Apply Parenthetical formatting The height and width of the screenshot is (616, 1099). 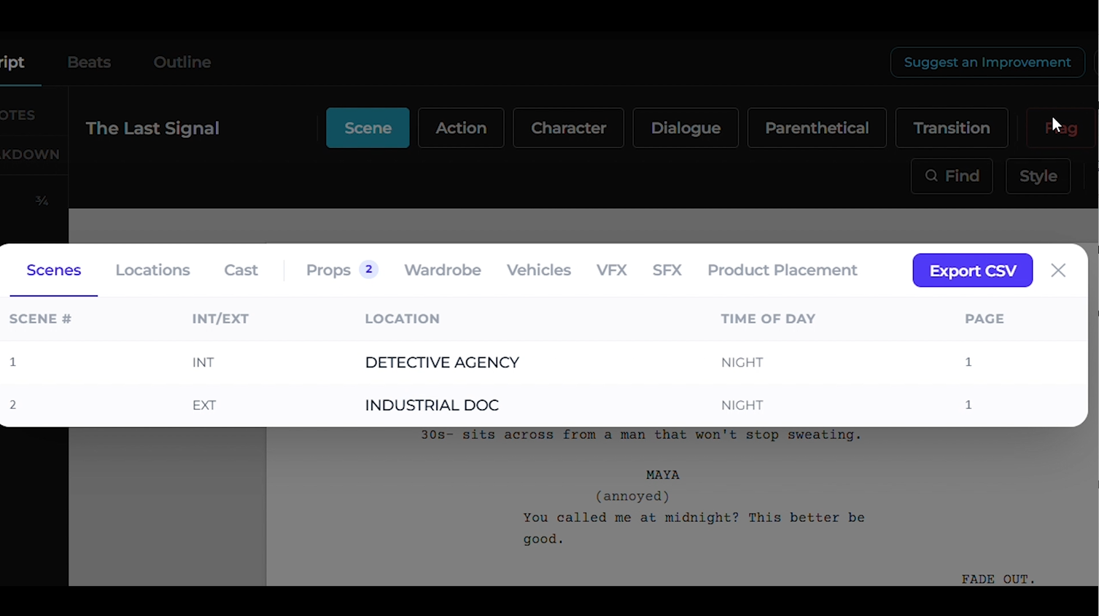(x=816, y=128)
